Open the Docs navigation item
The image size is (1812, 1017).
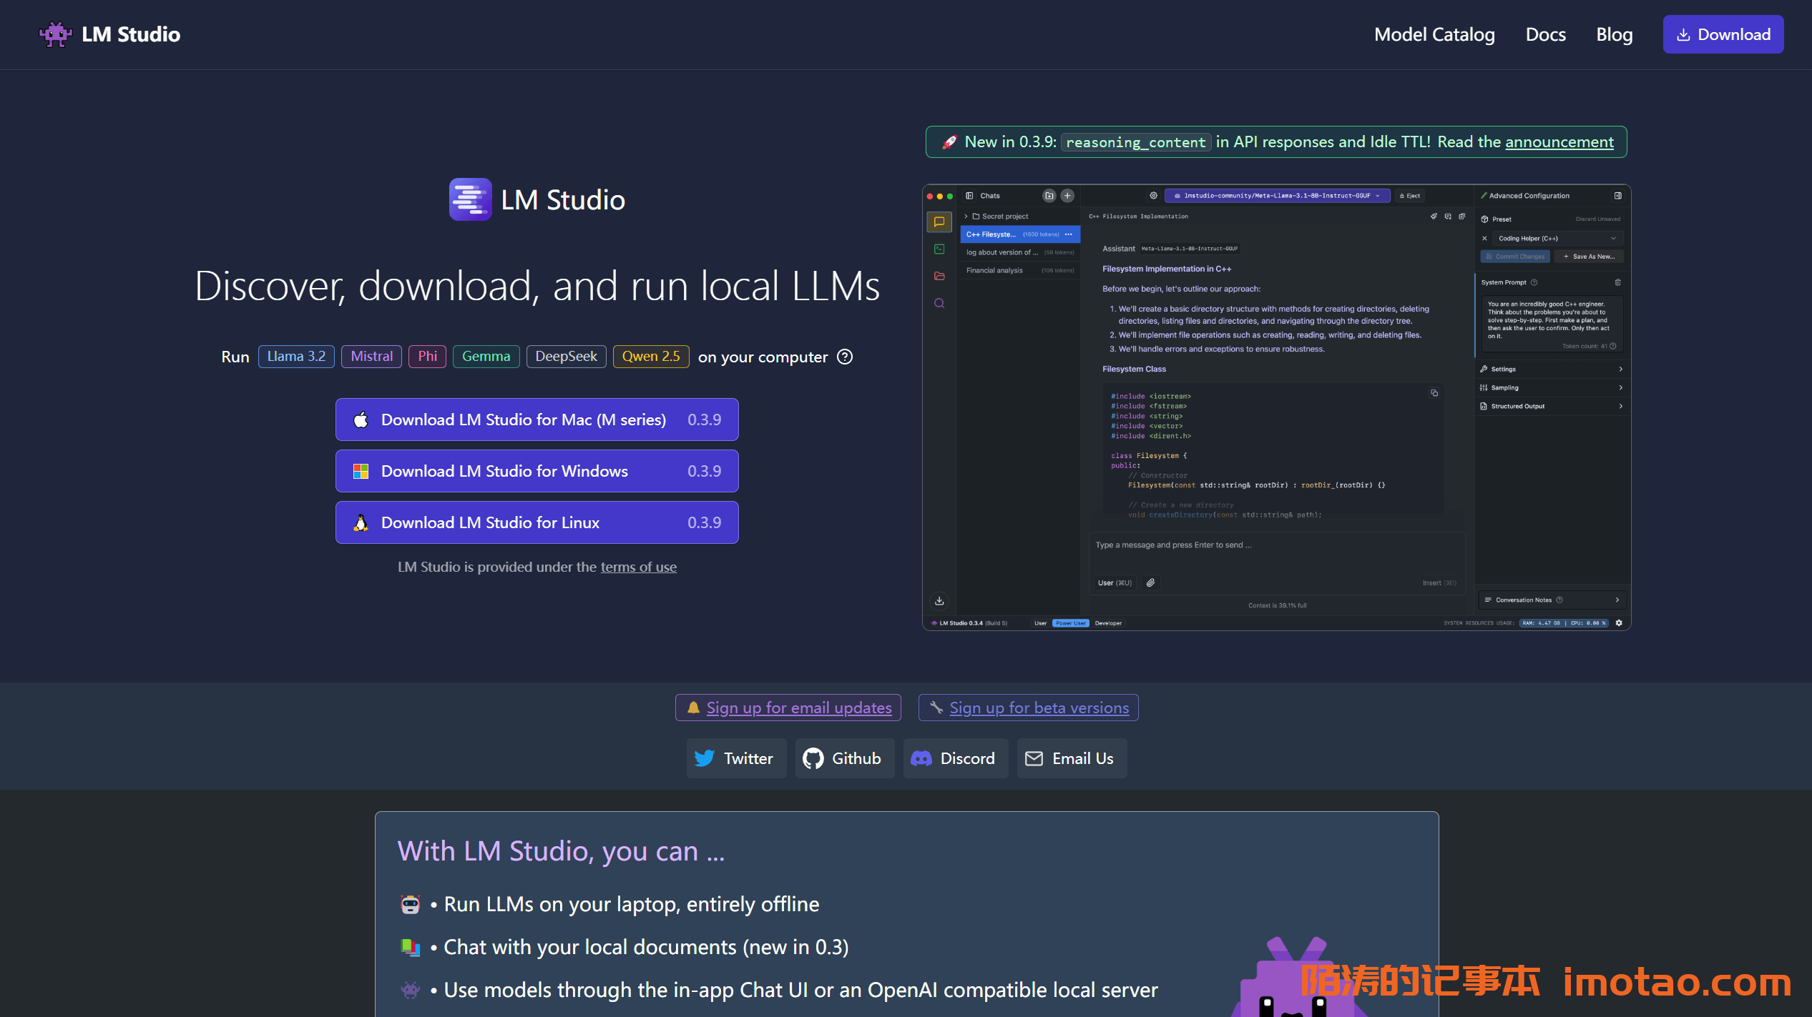click(x=1545, y=34)
